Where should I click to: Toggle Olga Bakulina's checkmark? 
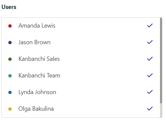[x=150, y=109]
